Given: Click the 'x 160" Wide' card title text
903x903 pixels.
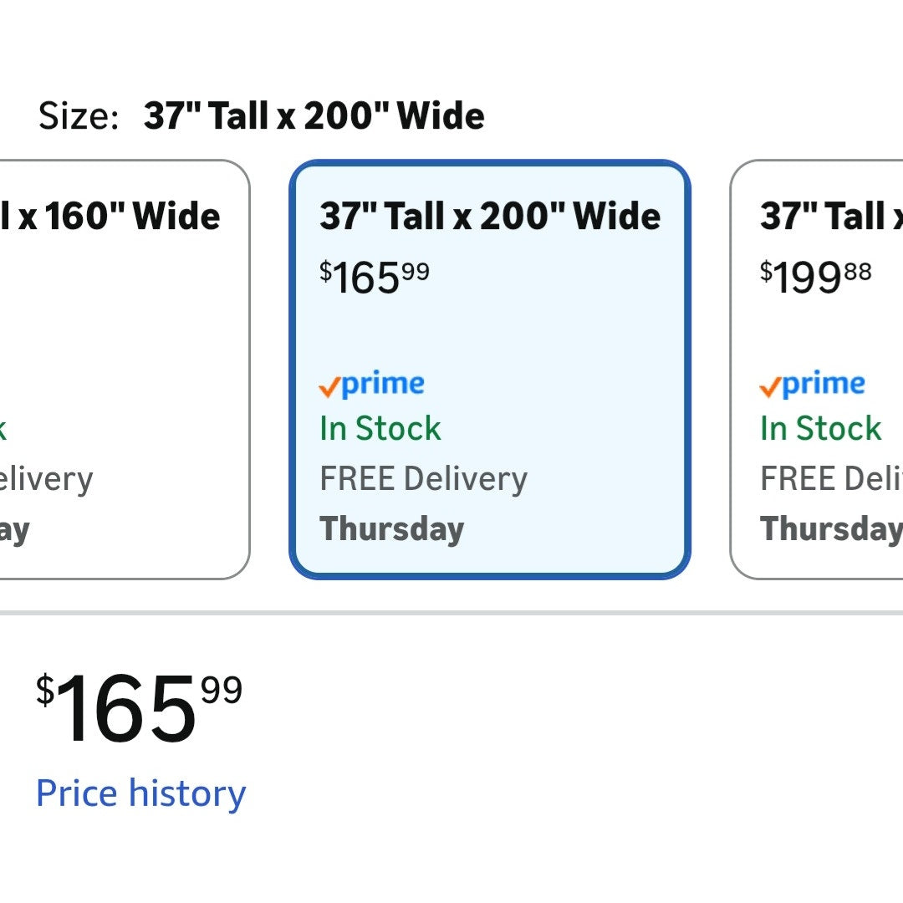Looking at the screenshot, I should tap(117, 217).
